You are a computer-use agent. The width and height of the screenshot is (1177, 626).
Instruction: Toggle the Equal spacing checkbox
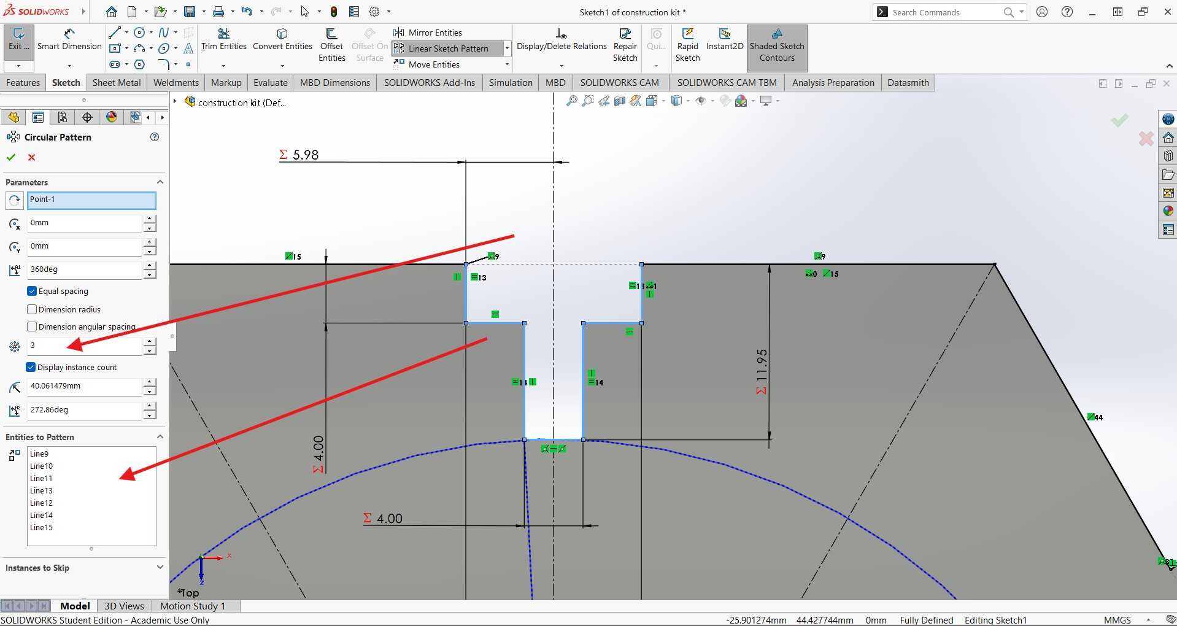tap(32, 291)
